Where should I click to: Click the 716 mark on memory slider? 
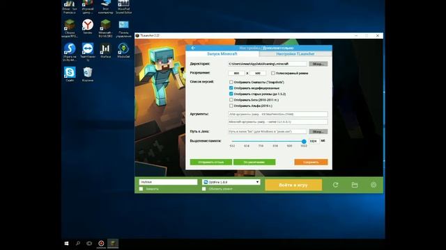(261, 146)
